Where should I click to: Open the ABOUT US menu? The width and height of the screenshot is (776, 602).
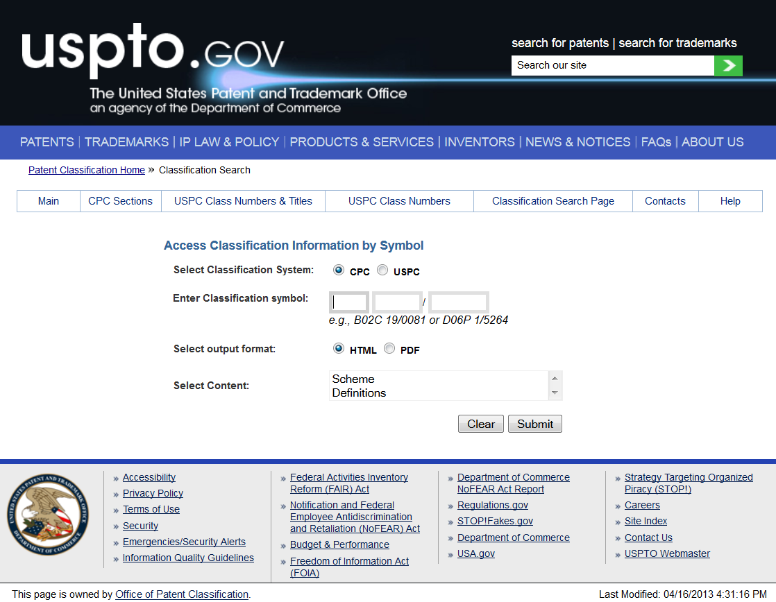tap(713, 142)
